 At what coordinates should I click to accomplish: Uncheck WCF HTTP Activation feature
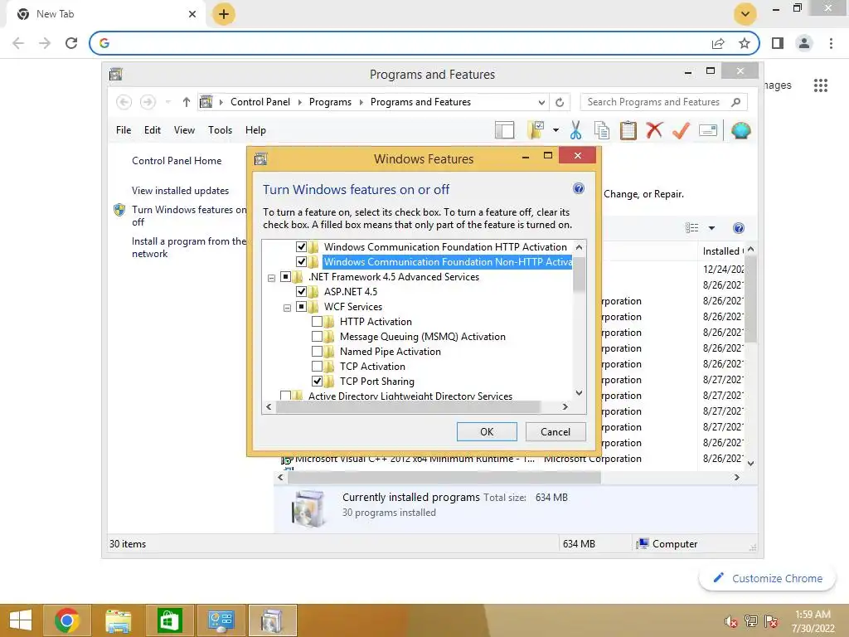click(302, 247)
